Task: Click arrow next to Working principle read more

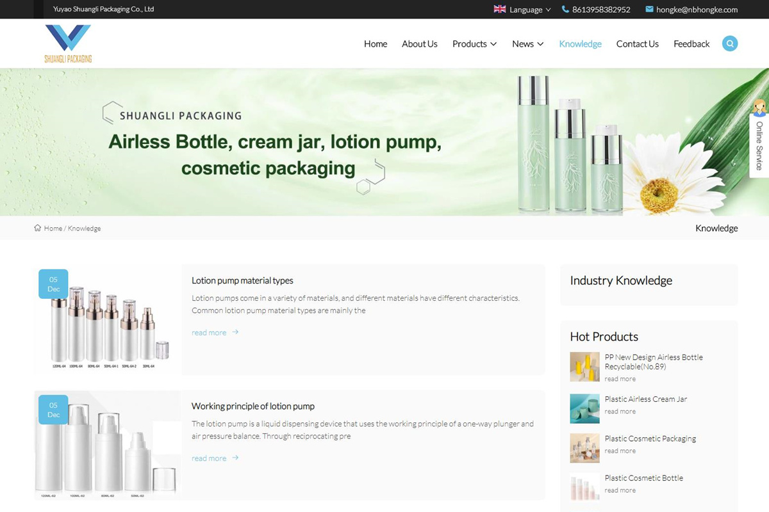Action: point(235,458)
